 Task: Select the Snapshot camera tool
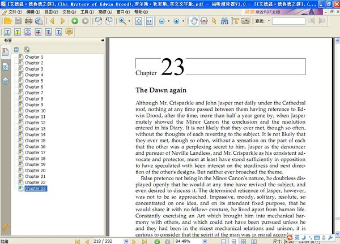click(x=245, y=21)
